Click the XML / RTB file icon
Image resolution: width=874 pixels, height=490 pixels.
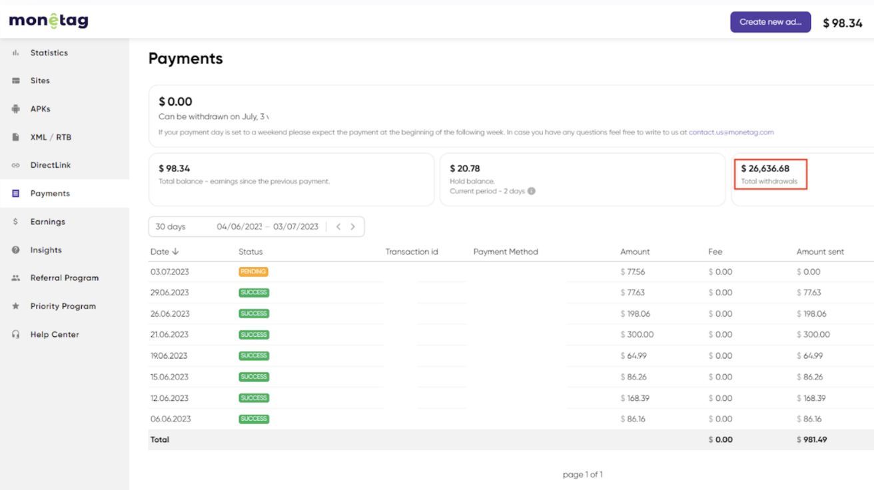(15, 137)
